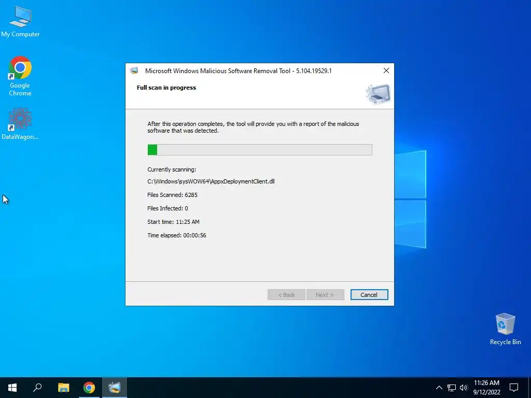Viewport: 531px width, 398px height.
Task: Click the 'Time elapsed: 00:00:56' text
Action: pos(177,236)
